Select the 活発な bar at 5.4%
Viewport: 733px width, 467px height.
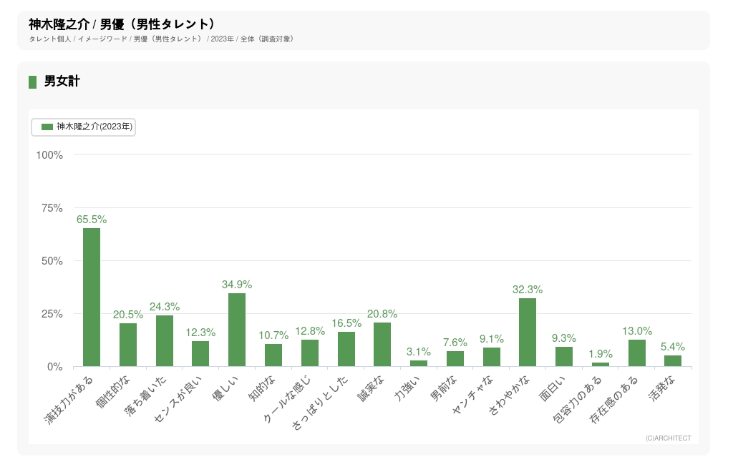[x=673, y=361]
